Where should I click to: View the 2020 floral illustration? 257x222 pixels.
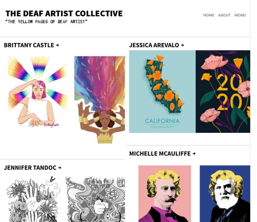[x=223, y=92]
